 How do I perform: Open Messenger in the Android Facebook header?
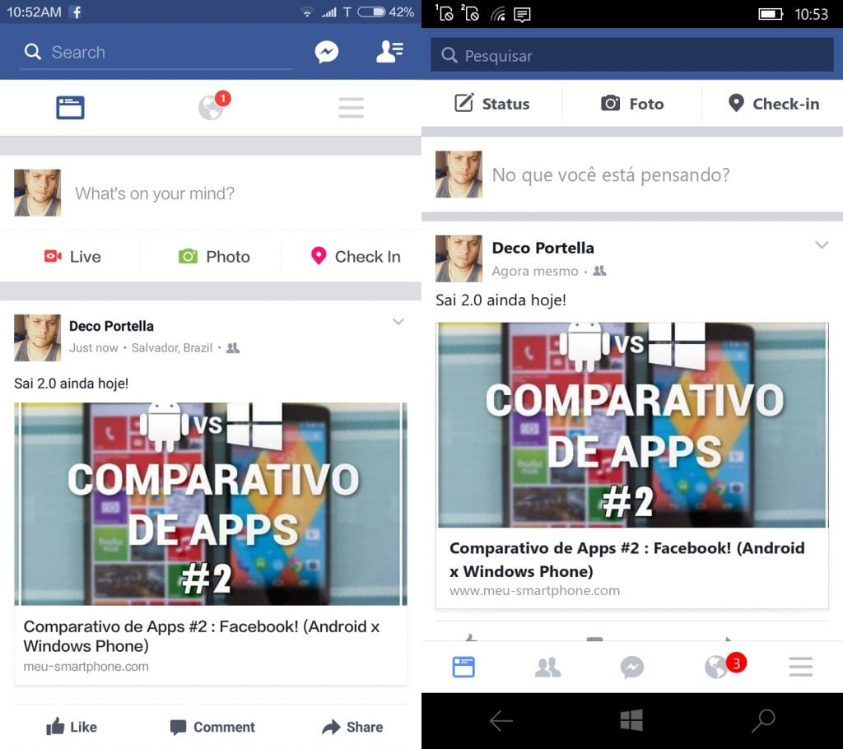click(x=326, y=52)
